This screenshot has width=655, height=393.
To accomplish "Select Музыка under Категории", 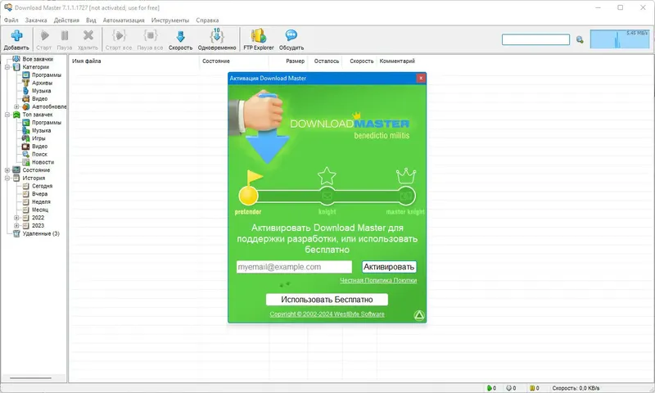I will pos(42,91).
